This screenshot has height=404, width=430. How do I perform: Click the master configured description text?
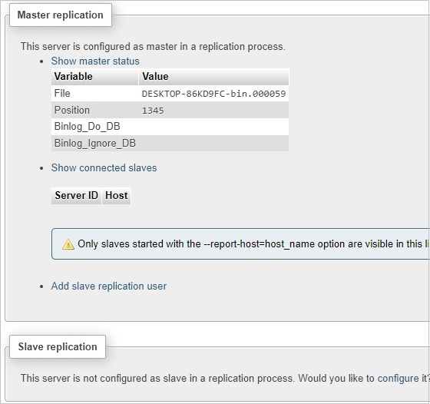(x=153, y=46)
